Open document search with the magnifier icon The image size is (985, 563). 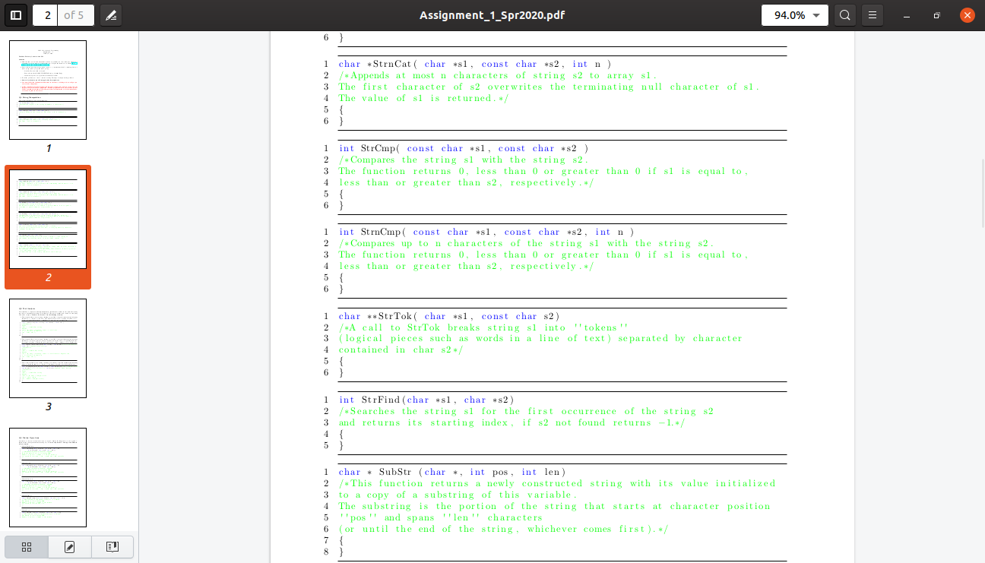[844, 14]
